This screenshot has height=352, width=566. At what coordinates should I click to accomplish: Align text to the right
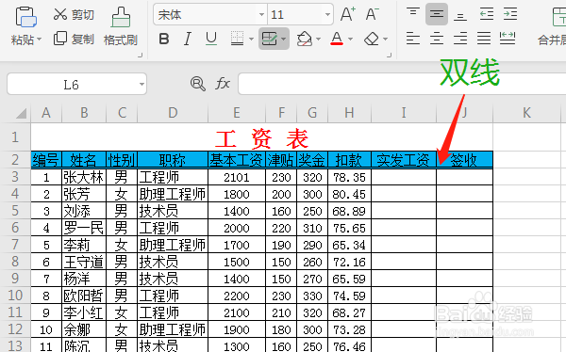[x=460, y=39]
